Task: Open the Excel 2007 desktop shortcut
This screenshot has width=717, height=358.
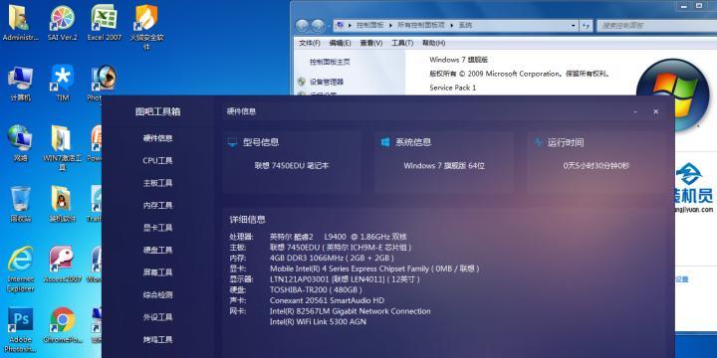Action: pos(105,23)
